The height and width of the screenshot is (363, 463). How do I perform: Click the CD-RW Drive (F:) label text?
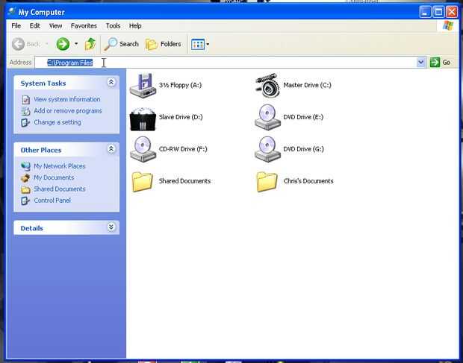coord(183,149)
